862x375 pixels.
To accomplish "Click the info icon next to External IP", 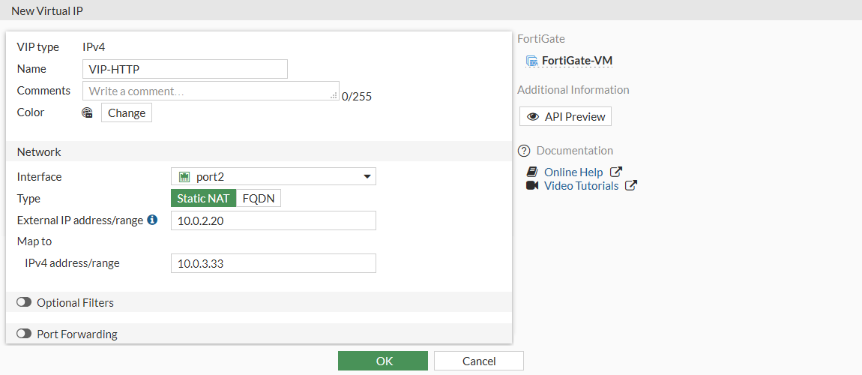I will pyautogui.click(x=152, y=220).
